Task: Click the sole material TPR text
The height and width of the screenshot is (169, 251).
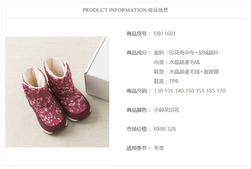Action: [174, 81]
